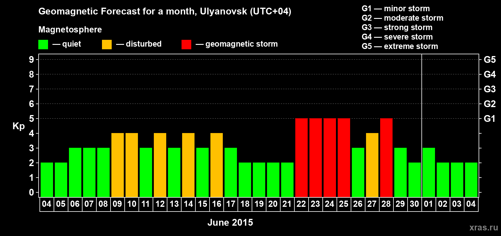Click the orange bar above date 27

tap(372, 165)
